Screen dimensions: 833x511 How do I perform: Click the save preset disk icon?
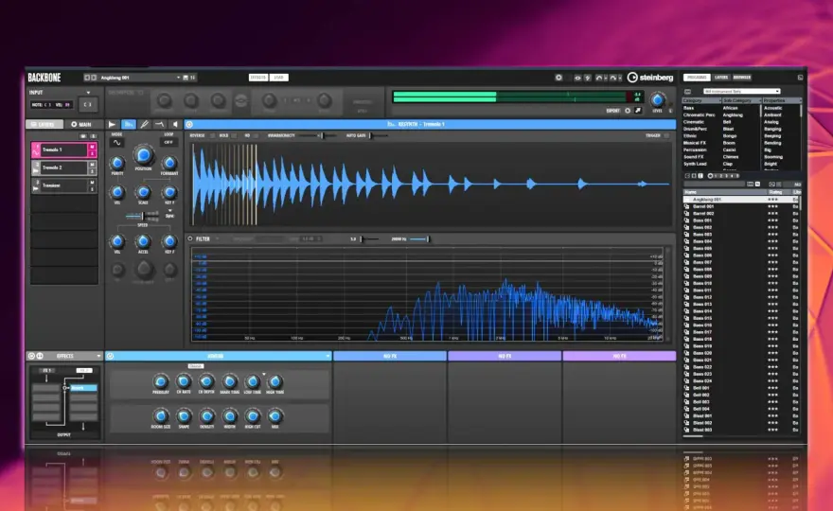186,78
